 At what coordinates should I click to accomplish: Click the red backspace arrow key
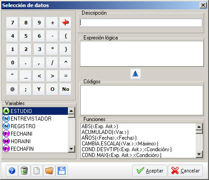65,23
